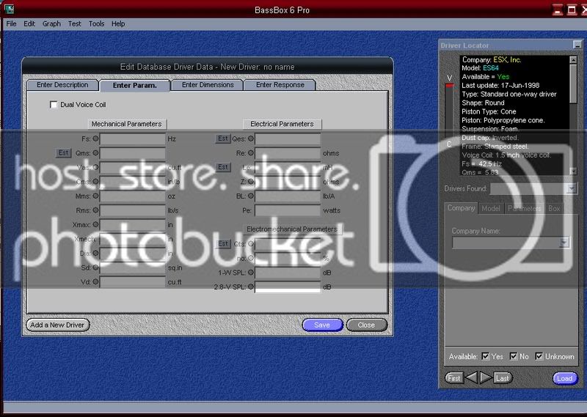
Task: Open the File menu
Action: (x=11, y=24)
